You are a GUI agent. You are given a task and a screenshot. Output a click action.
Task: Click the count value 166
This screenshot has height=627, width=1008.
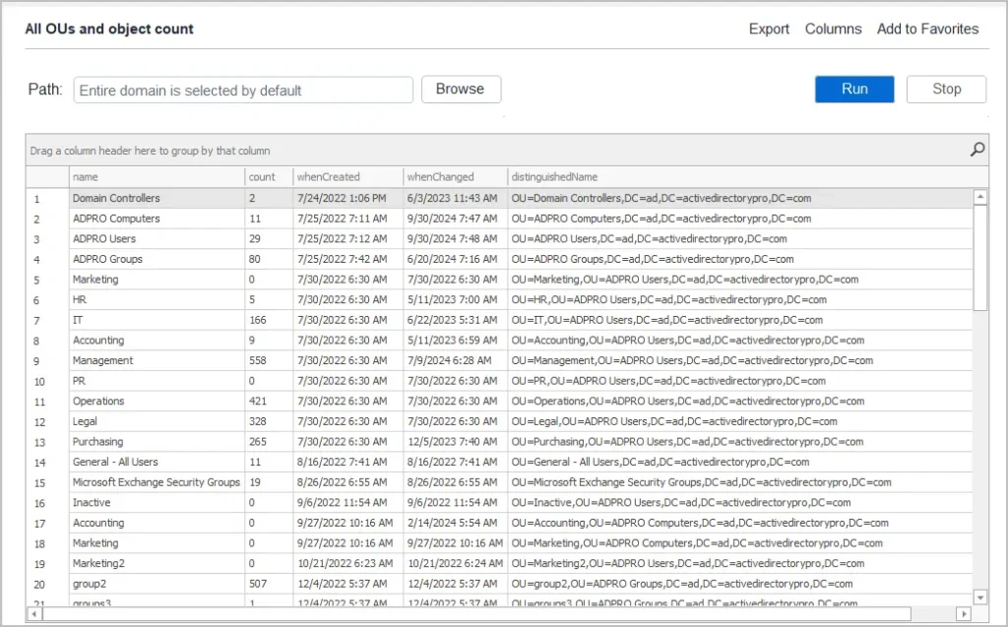point(258,320)
